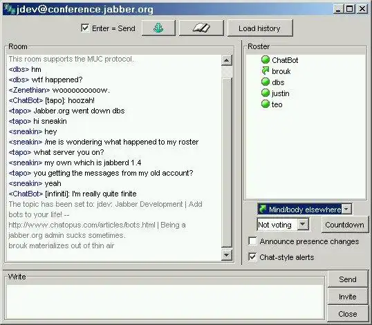This screenshot has height=325, width=372.
Task: Click the line "<ChatBot> [tapo]: hoozah!"
Action: tap(52, 100)
